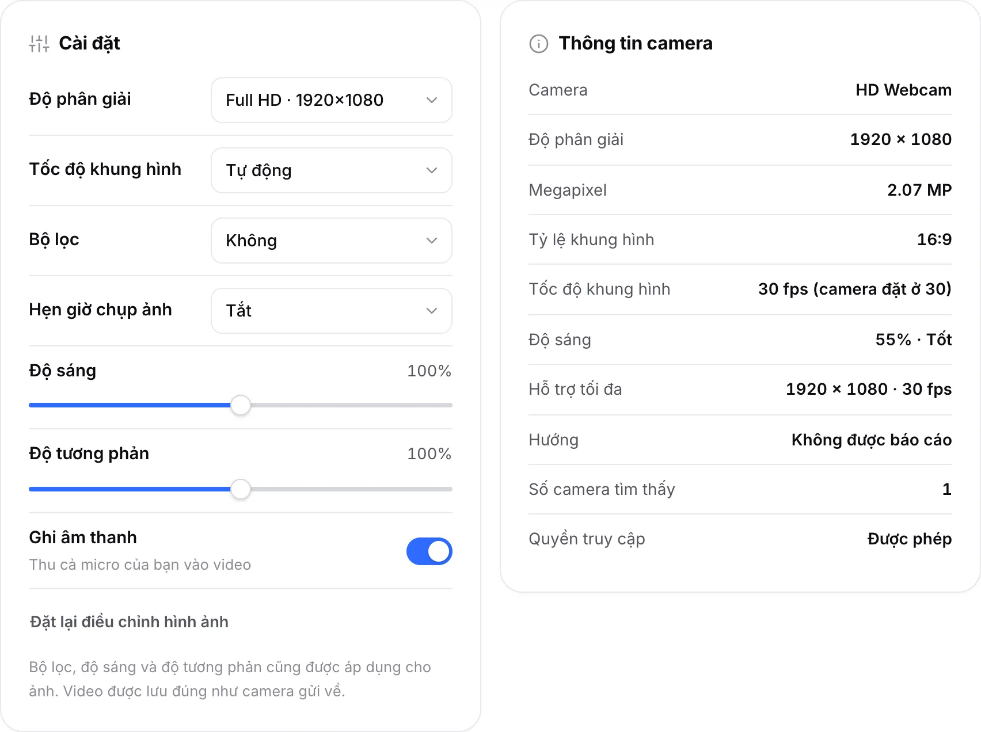Click the sliders icon beside Cài đặt
The height and width of the screenshot is (732, 981).
[x=39, y=44]
